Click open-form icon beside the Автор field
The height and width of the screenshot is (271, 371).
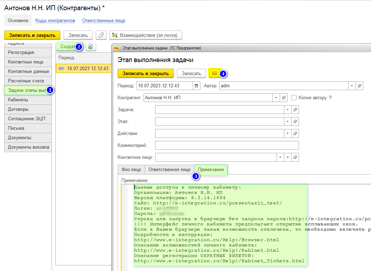coord(359,86)
